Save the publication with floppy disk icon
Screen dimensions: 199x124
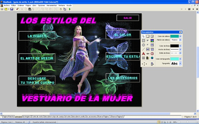pyautogui.click(x=12, y=9)
